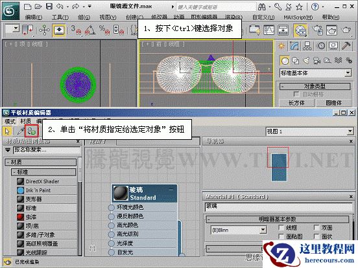Open the MAXScript(M) menu

coord(298,17)
